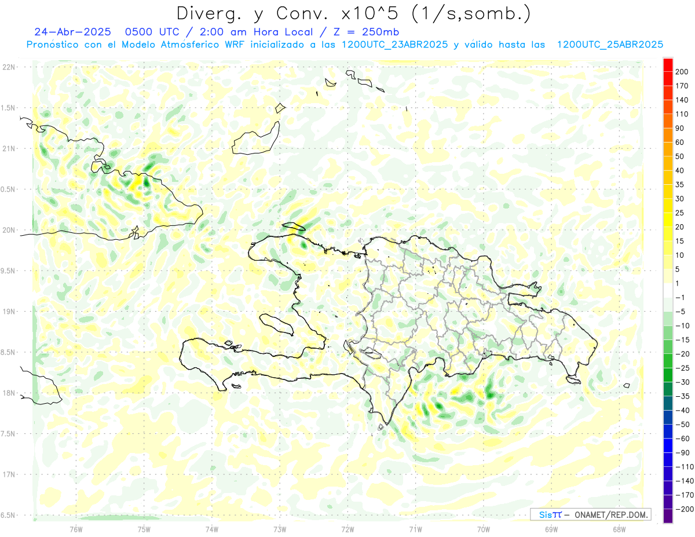This screenshot has width=695, height=537.
Task: Click the '1200UTC_25ABR2025' valid-until time
Action: pos(610,45)
